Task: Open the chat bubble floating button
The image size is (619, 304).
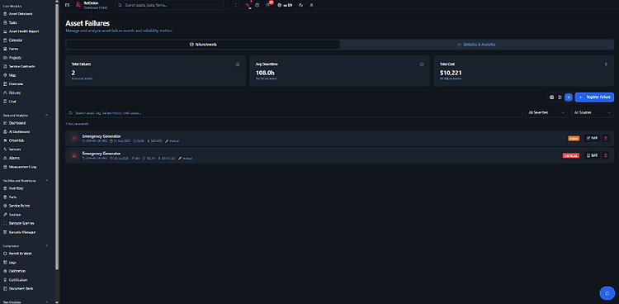Action: (607, 293)
